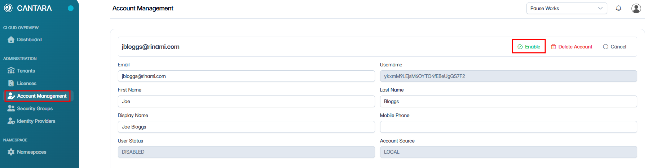This screenshot has width=648, height=168.
Task: Open Security Groups page
Action: click(x=35, y=108)
